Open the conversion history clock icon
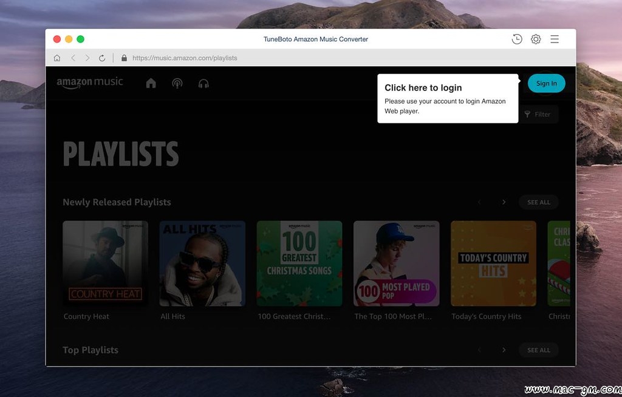 [x=516, y=39]
